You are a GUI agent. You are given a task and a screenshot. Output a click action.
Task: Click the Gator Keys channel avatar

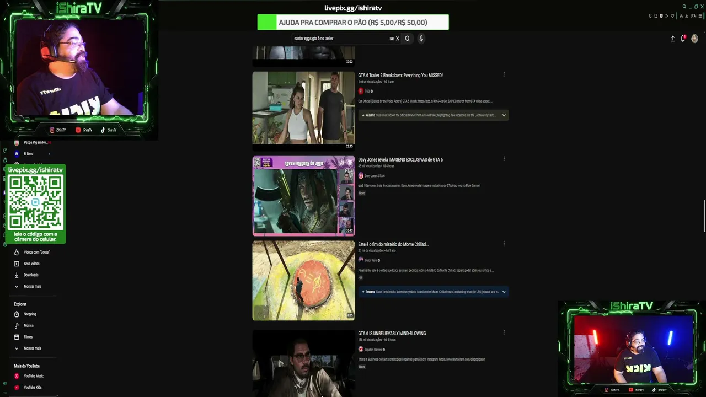click(361, 260)
